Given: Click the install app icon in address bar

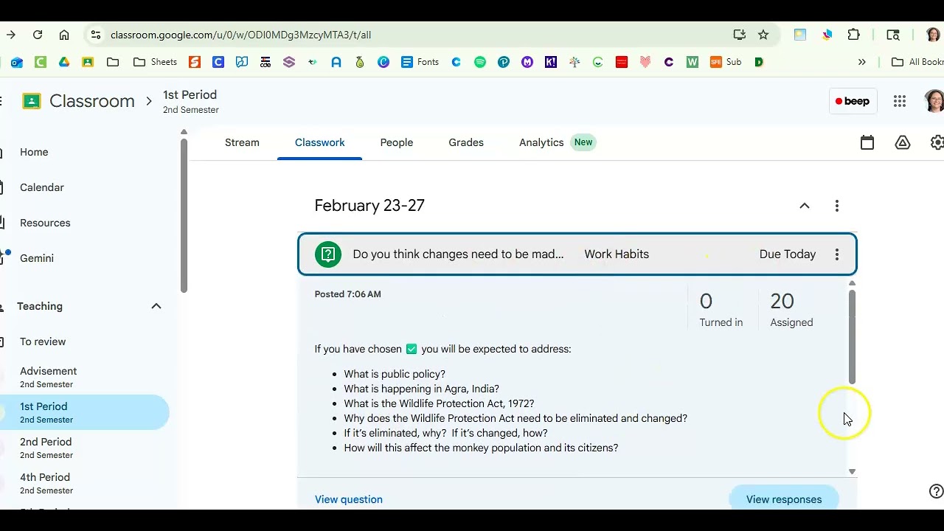Looking at the screenshot, I should 740,35.
